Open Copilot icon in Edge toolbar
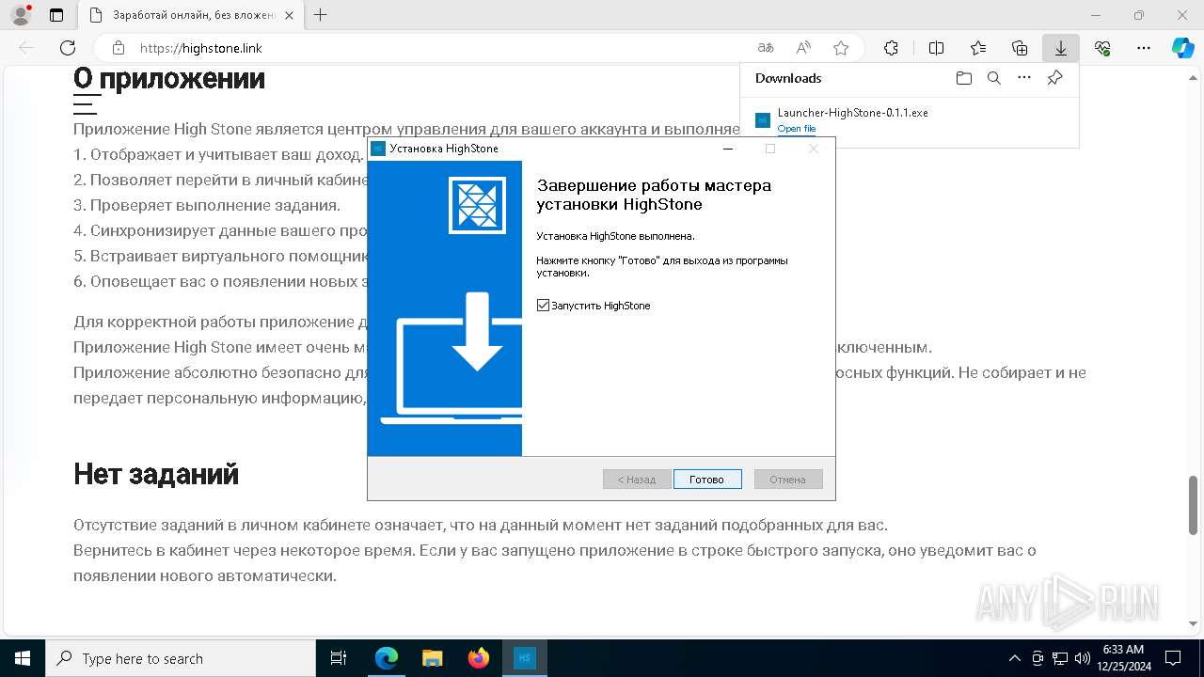The height and width of the screenshot is (677, 1204). (x=1182, y=48)
